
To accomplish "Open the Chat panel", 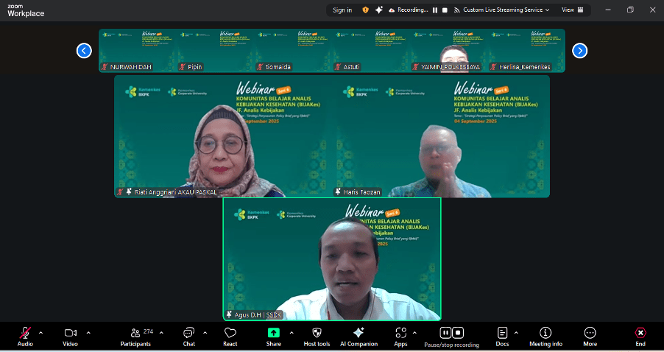I will (x=189, y=335).
